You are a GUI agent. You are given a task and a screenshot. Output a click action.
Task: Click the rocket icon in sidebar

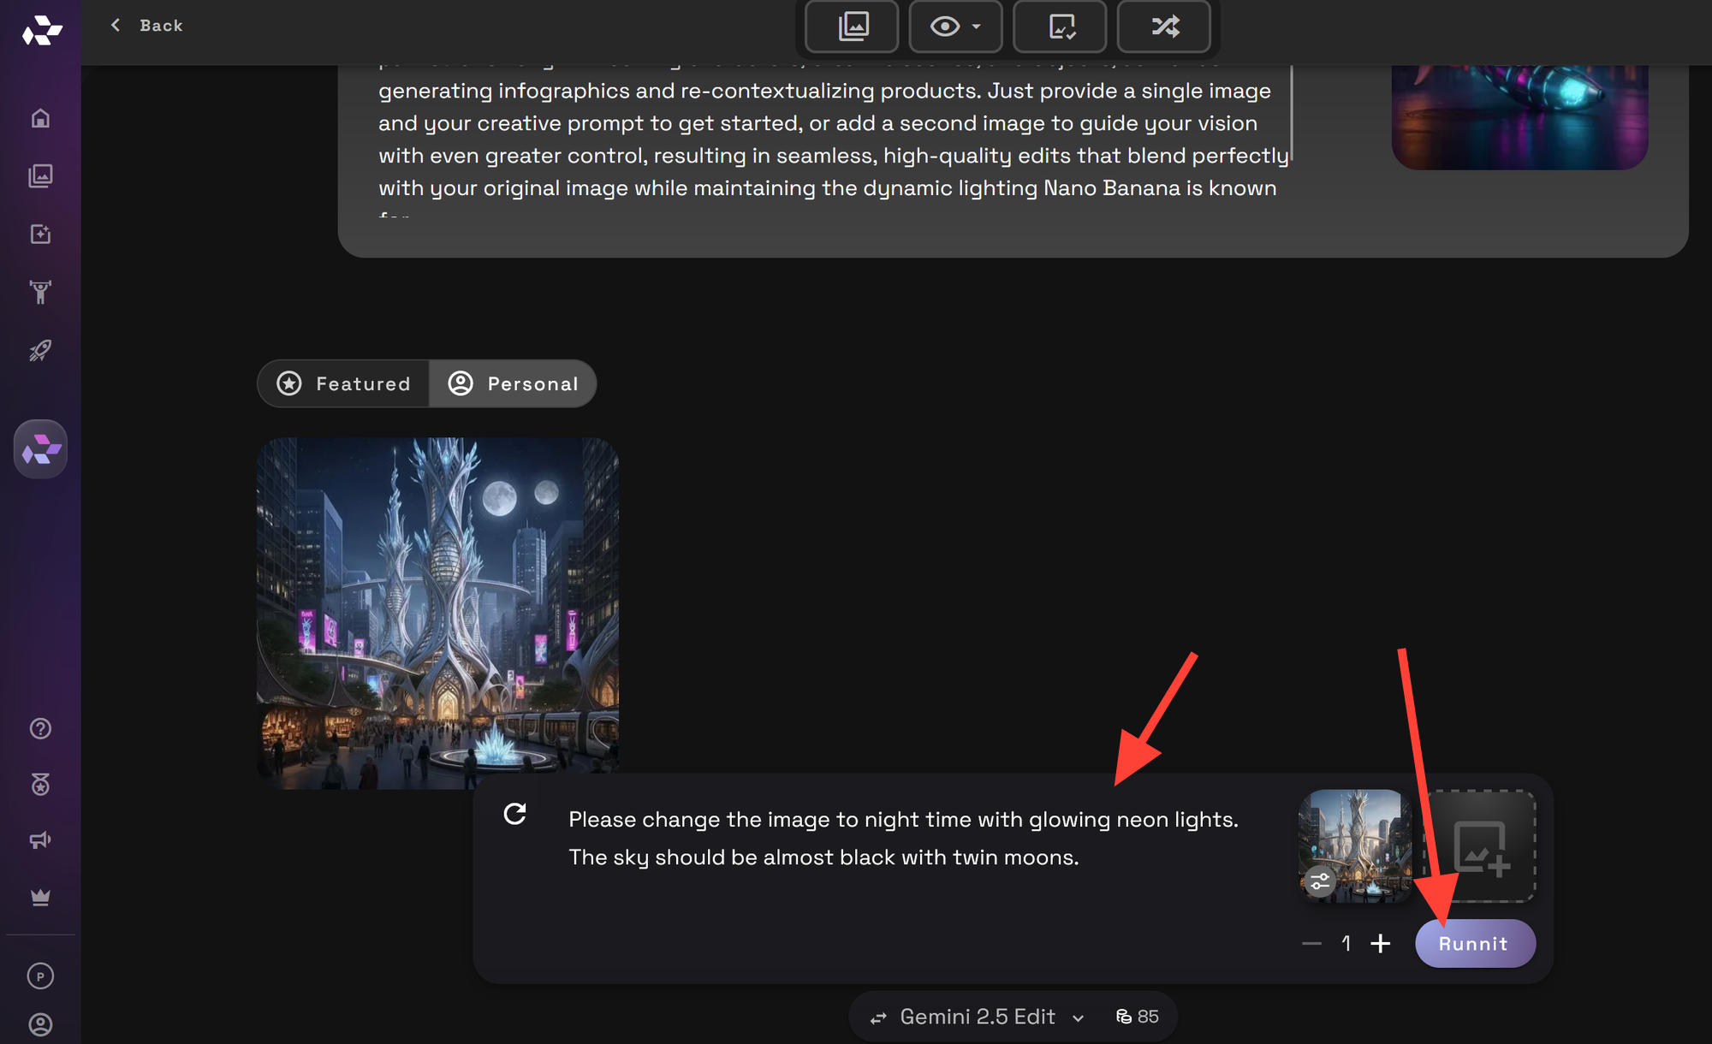coord(40,350)
